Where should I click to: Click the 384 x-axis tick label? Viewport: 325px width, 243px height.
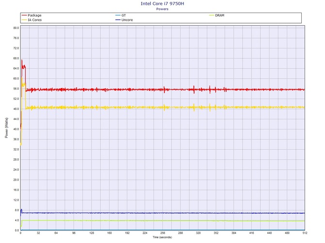[x=234, y=233]
